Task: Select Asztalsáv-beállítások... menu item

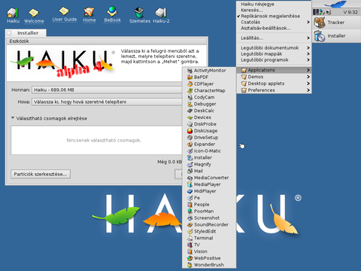Action: [274, 28]
